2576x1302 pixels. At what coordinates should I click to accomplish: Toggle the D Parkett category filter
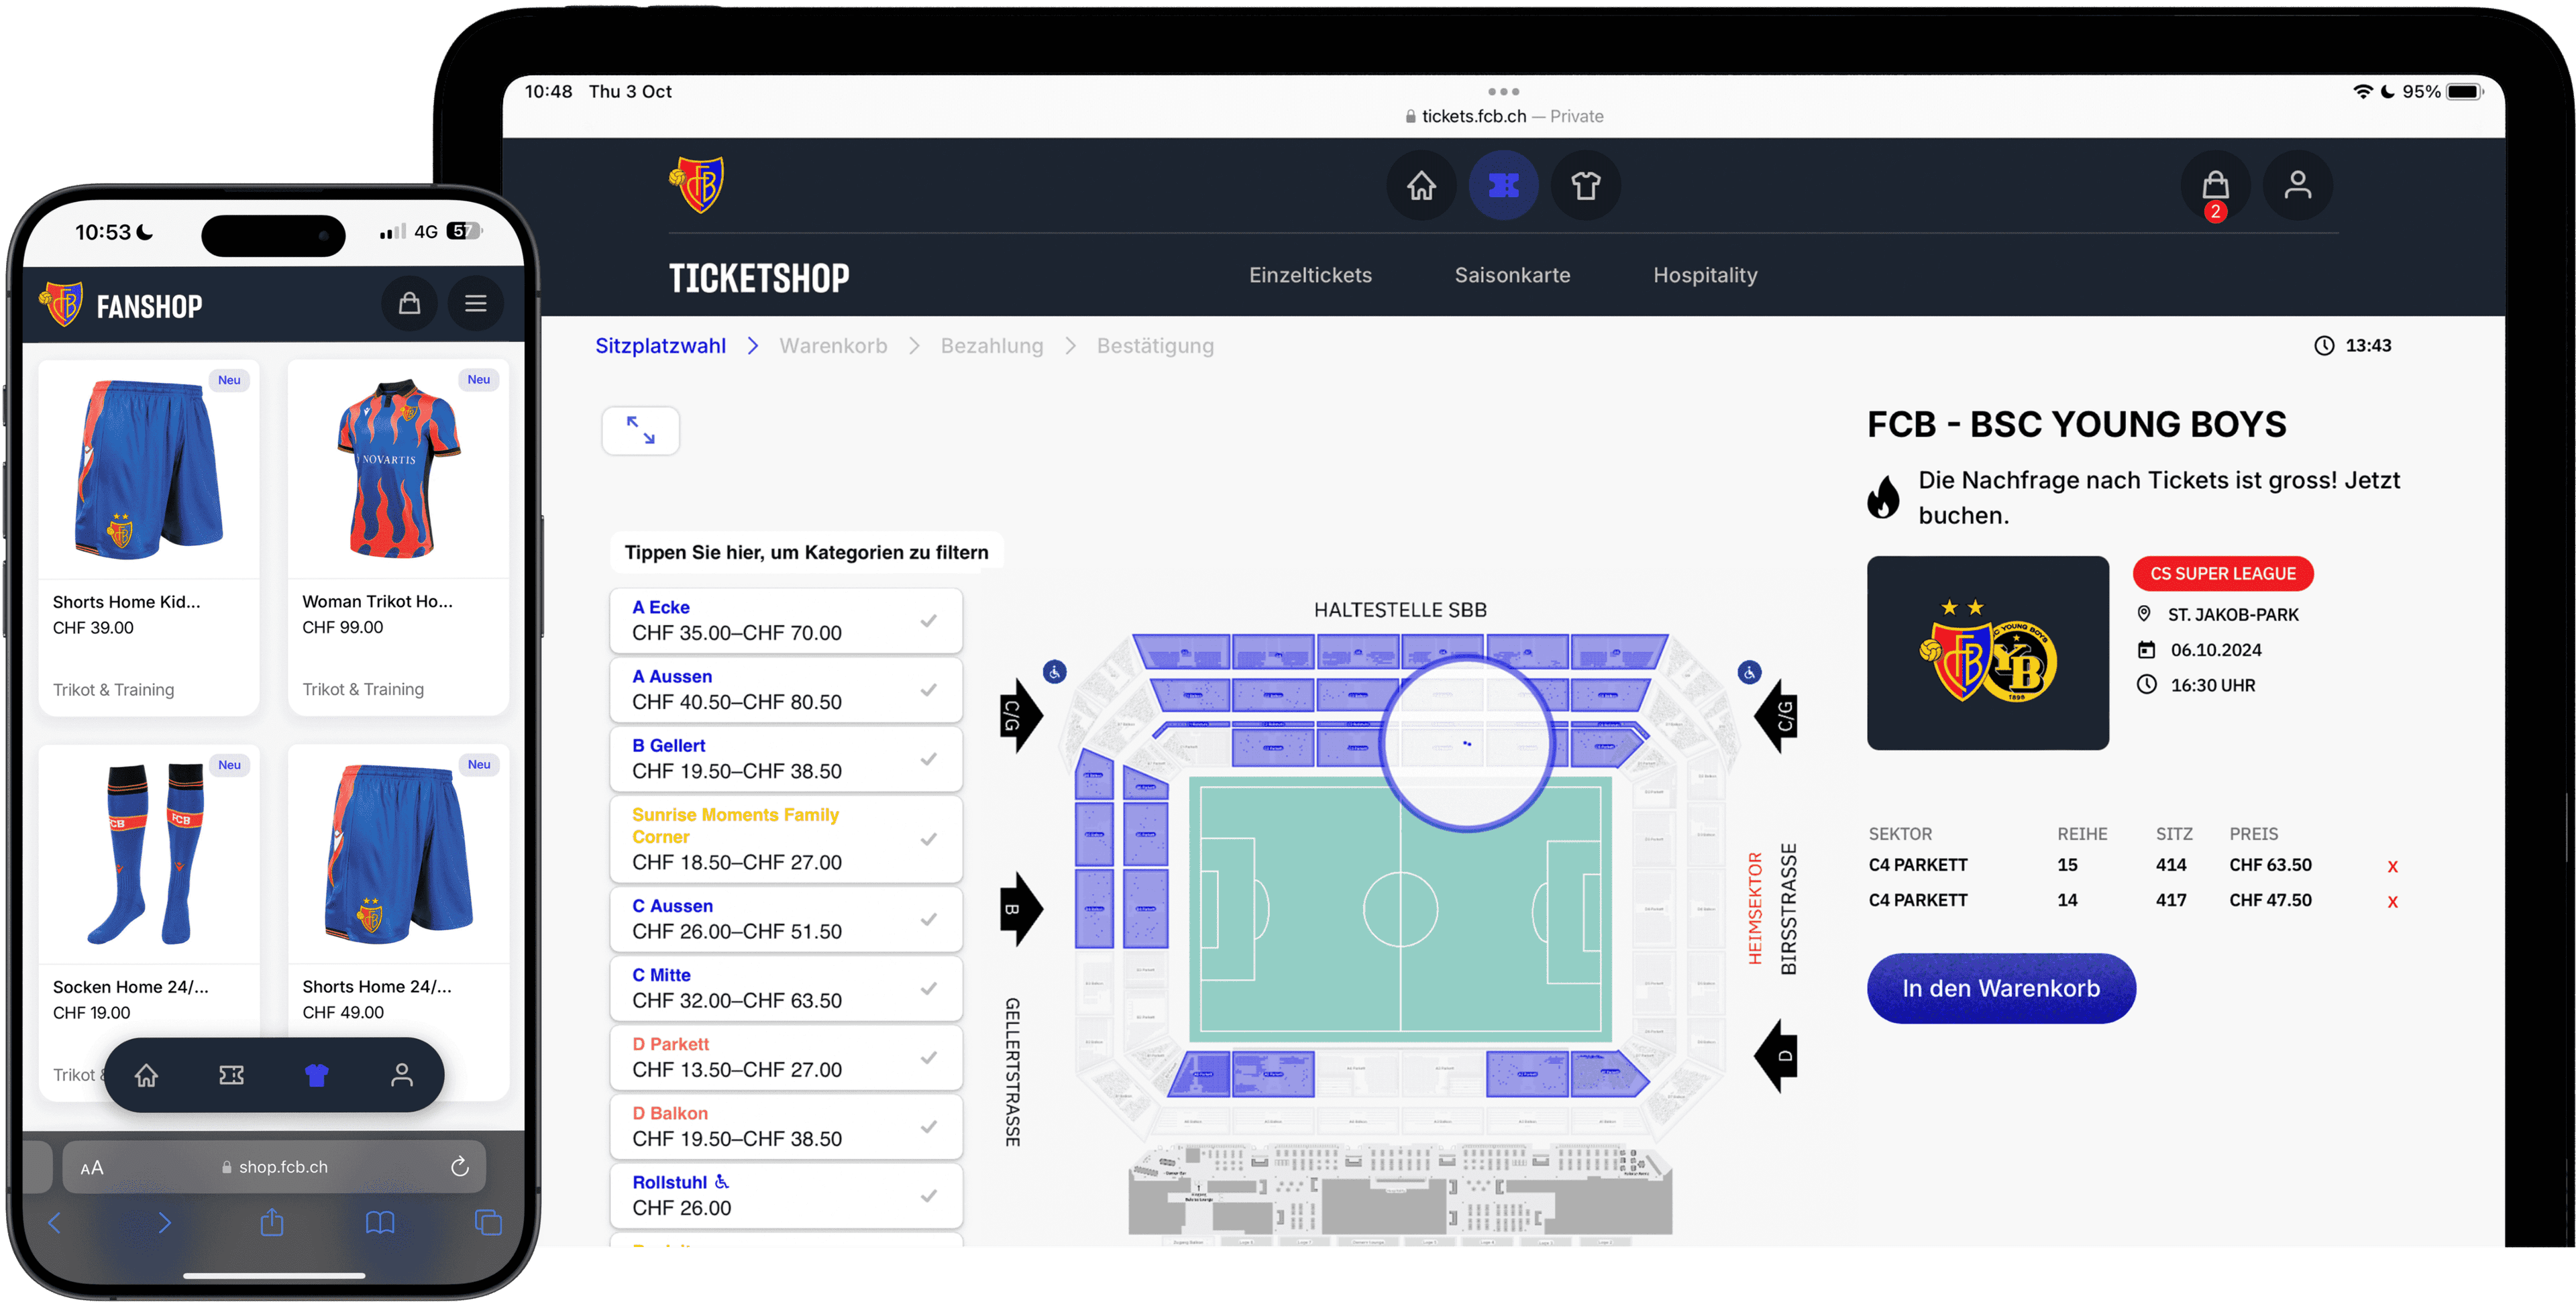785,1056
